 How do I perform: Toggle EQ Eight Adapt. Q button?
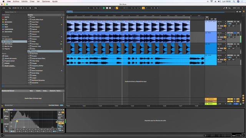point(61,123)
